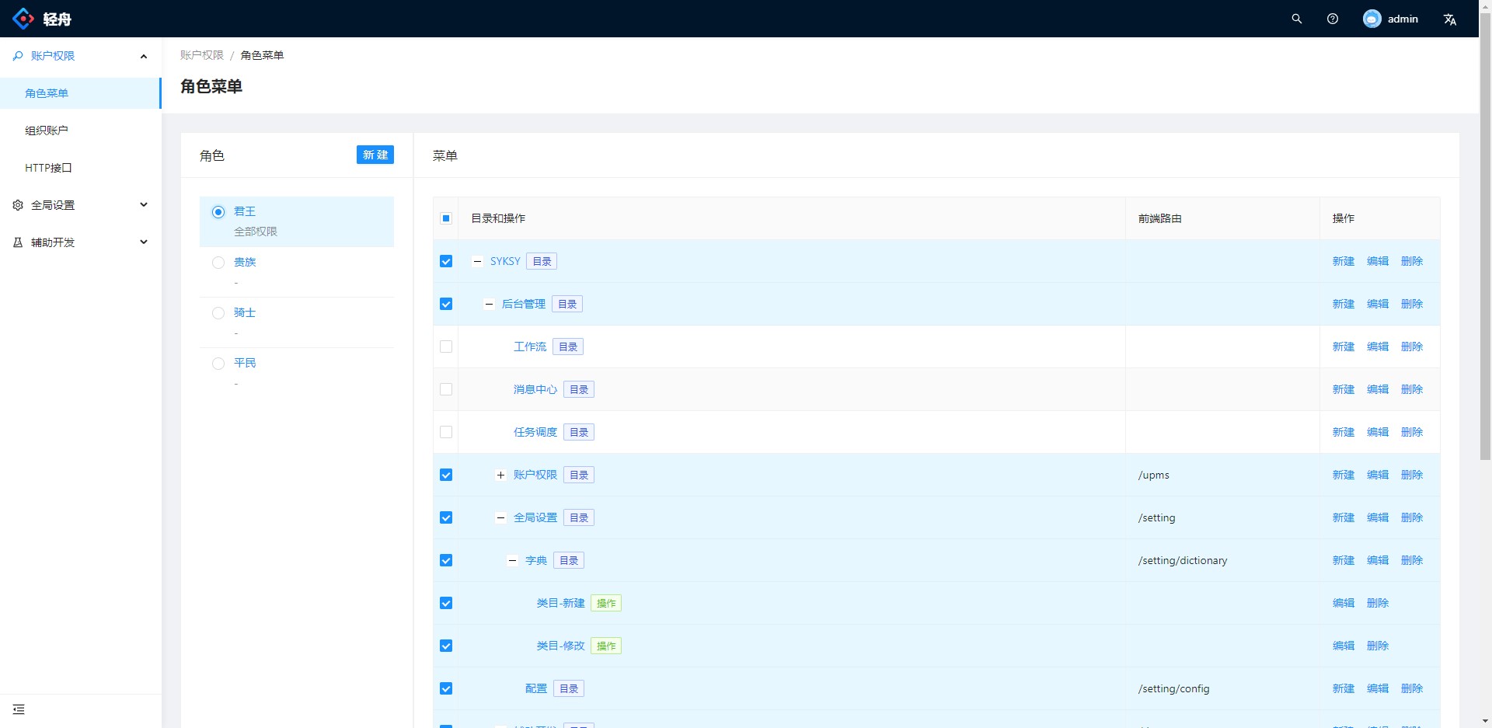
Task: Expand the 账户权限 tree node
Action: (x=500, y=475)
